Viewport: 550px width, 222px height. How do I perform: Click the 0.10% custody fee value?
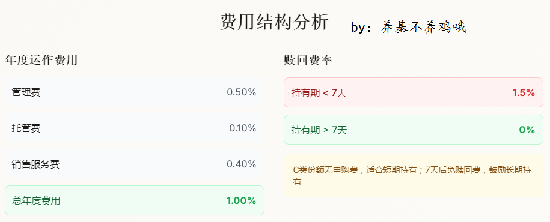click(x=243, y=128)
